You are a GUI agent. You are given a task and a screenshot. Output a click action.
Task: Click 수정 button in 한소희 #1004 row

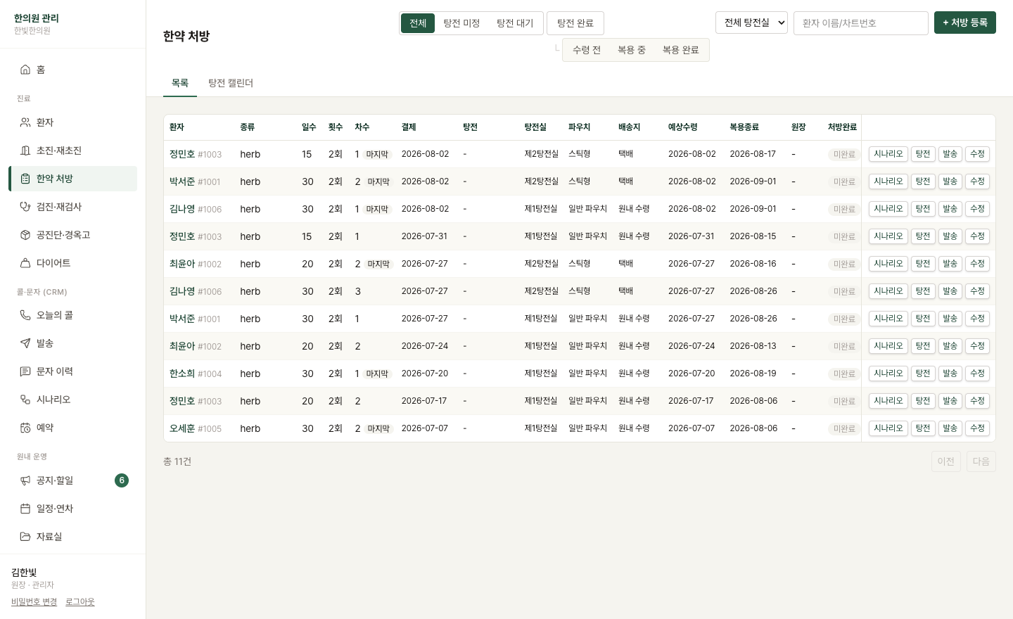(x=978, y=374)
